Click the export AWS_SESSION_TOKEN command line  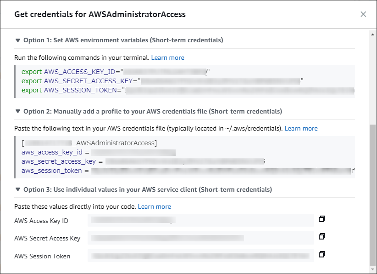click(x=188, y=90)
